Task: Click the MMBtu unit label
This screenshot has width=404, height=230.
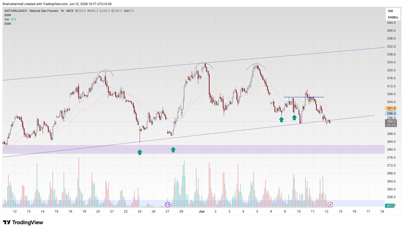Action: coord(393,17)
